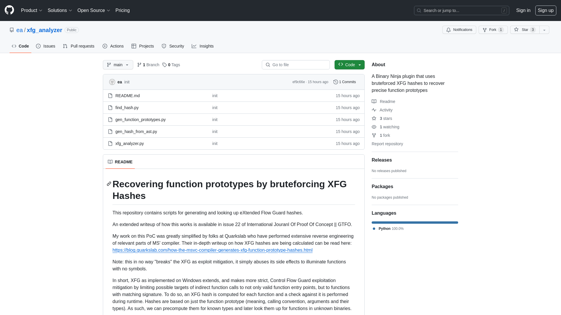View commit history clock icon 1 Commits
This screenshot has width=561, height=315.
(344, 82)
